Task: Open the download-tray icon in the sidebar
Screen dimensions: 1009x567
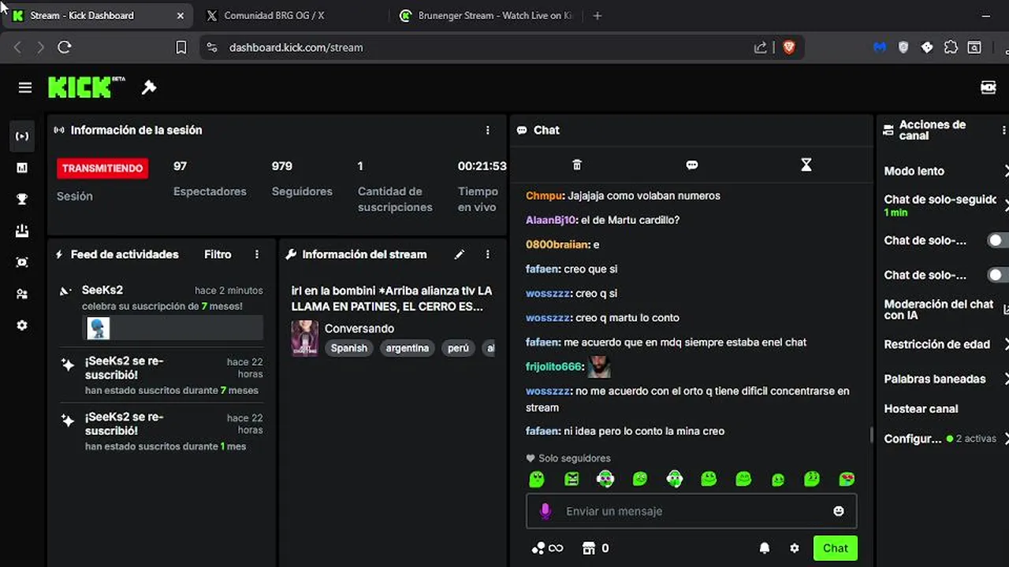Action: coord(22,231)
